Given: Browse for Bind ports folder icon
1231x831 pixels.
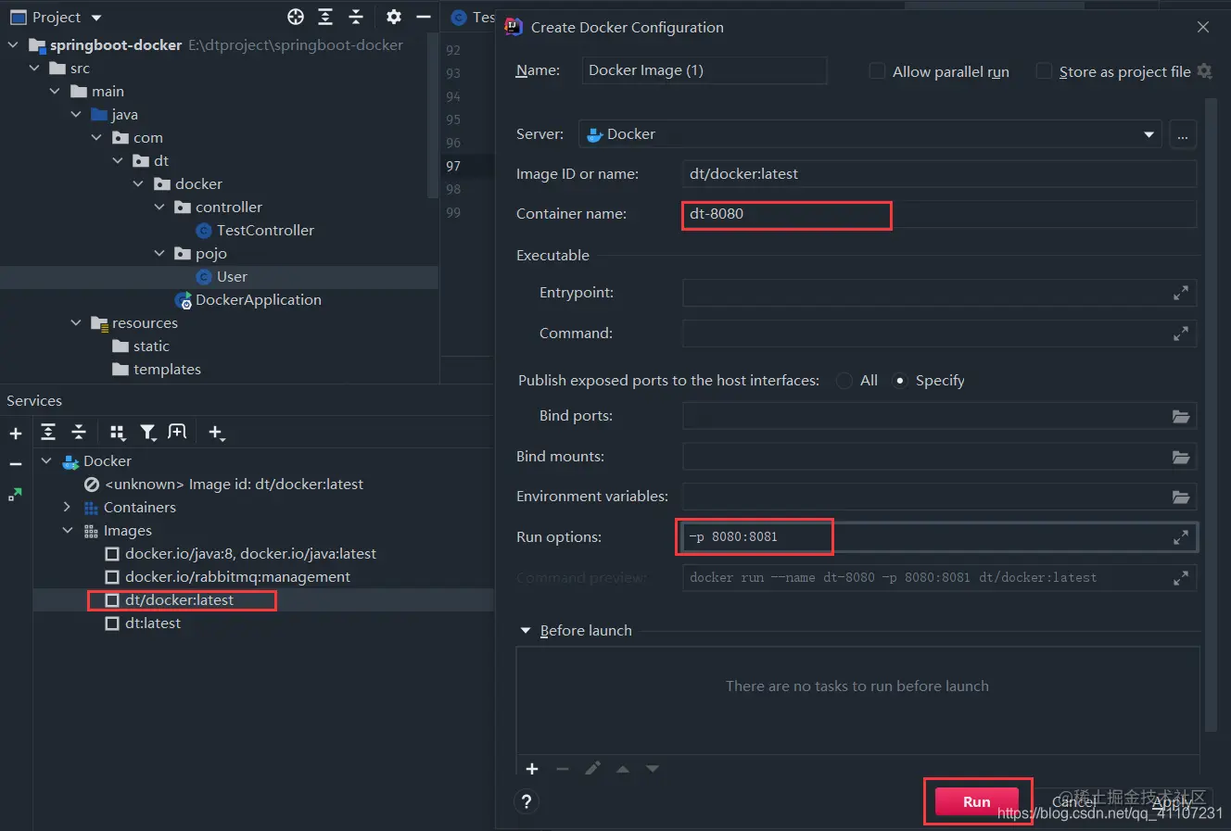Looking at the screenshot, I should [x=1181, y=416].
